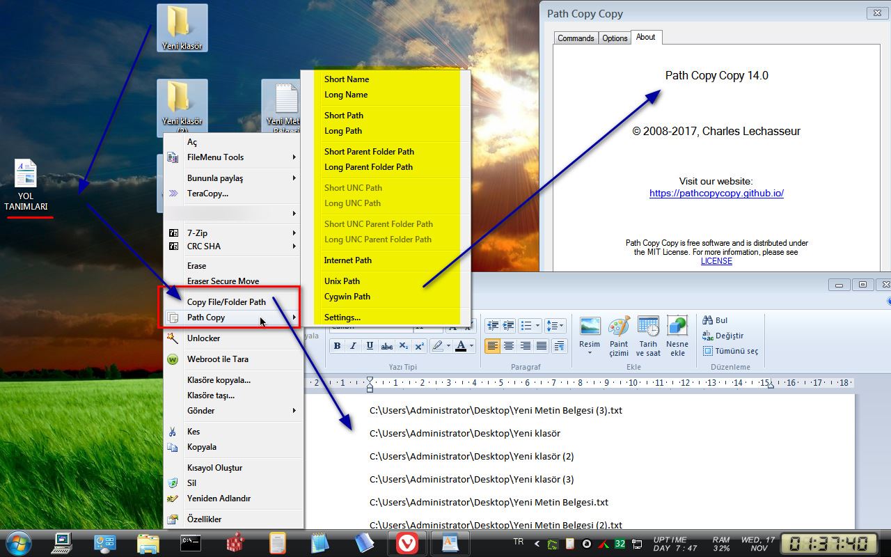Toggle Bold formatting in WordPad
Image resolution: width=891 pixels, height=557 pixels.
coord(338,346)
